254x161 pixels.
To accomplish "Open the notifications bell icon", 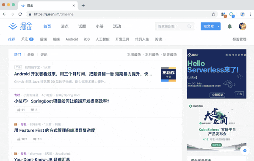I will 229,26.
